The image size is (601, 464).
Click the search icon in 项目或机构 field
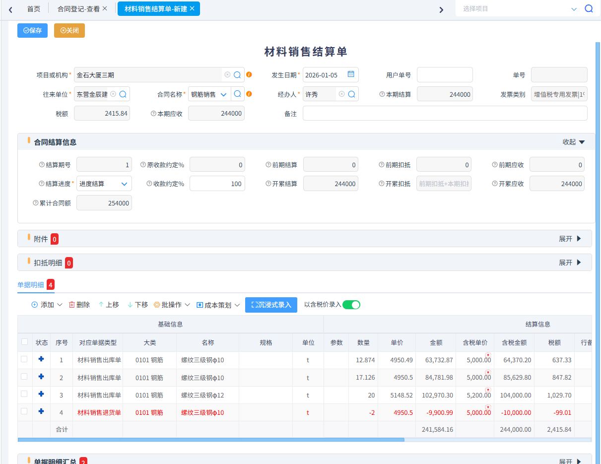tap(237, 75)
